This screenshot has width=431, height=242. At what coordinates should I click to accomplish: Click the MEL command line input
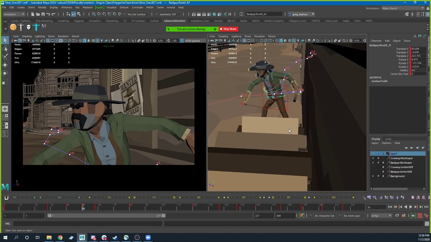click(x=88, y=224)
